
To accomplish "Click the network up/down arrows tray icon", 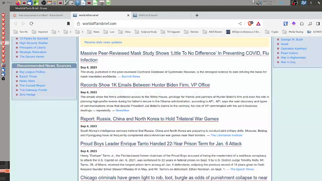I will (319, 3).
